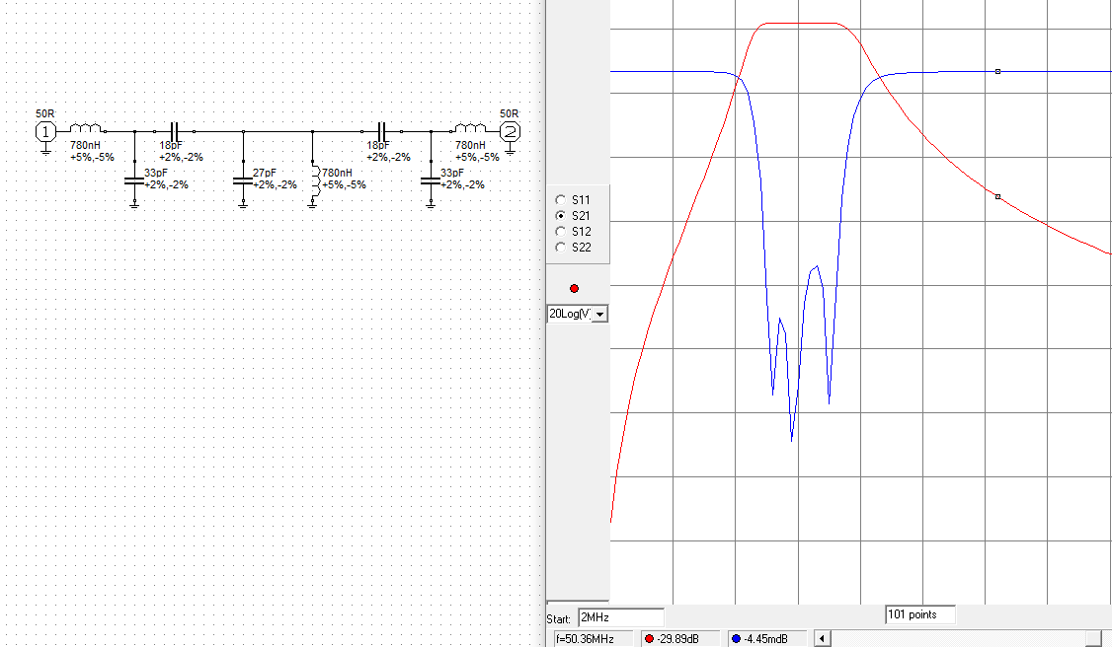1112x647 pixels.
Task: Switch to the S22 parameter
Action: coord(561,247)
